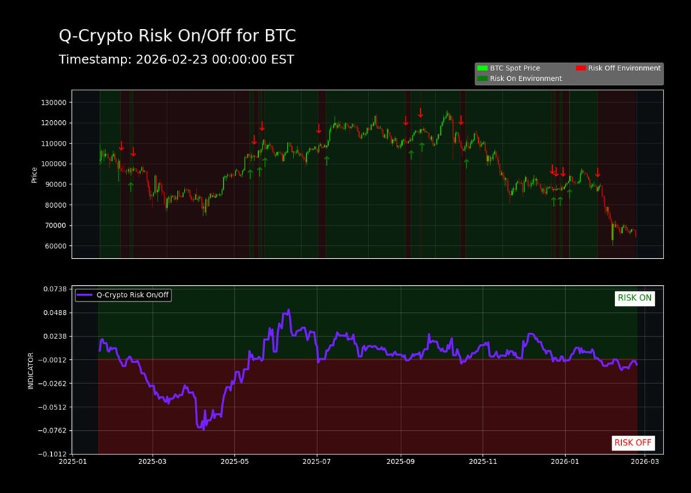Click the 90000 price axis label

point(55,184)
